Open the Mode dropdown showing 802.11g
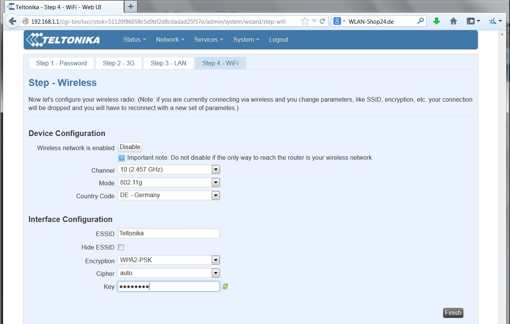 (x=169, y=182)
